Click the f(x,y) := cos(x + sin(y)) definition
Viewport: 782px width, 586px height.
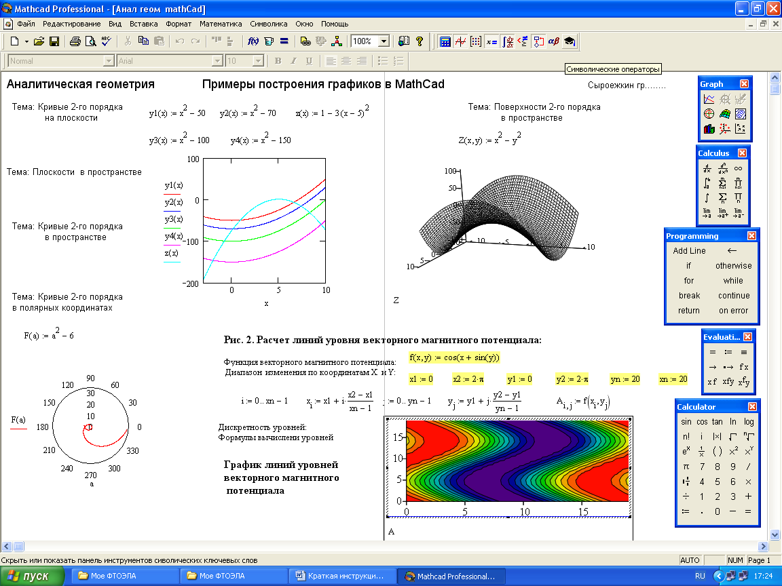pos(454,357)
